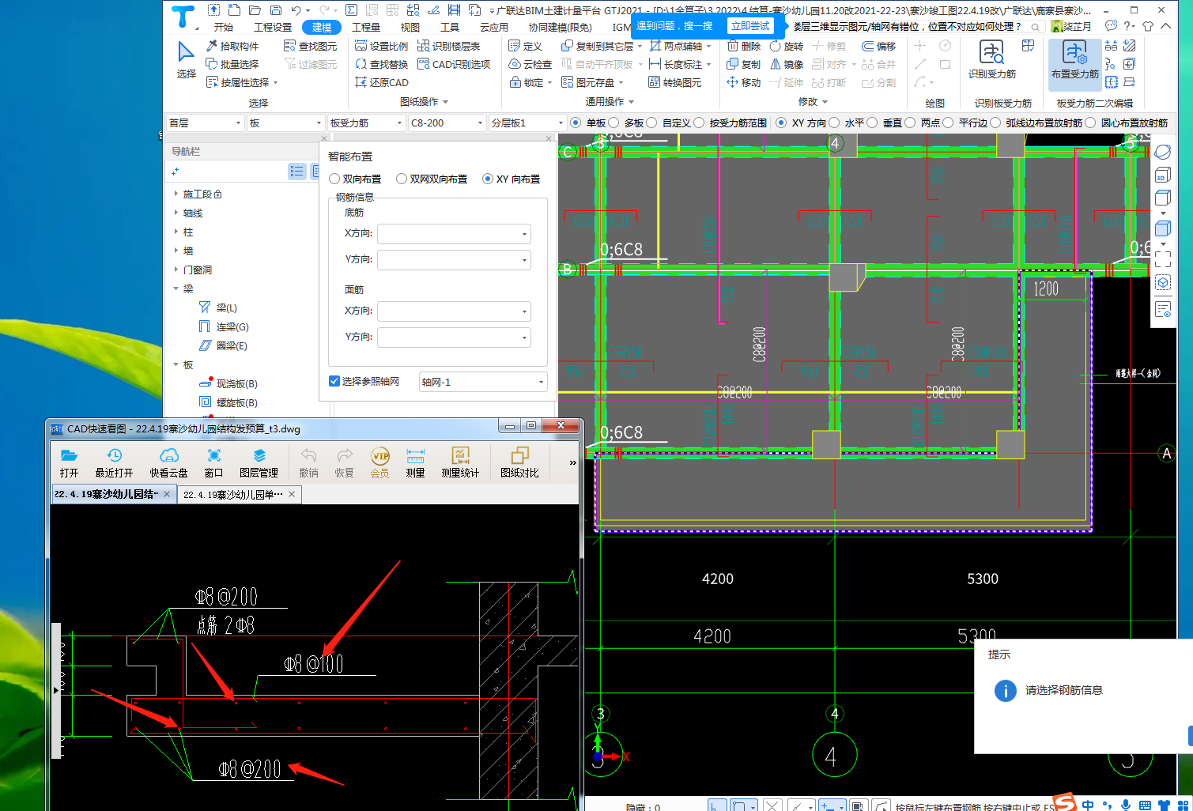Open the 分层板1 layer dropdown
This screenshot has width=1193, height=811.
(x=527, y=123)
